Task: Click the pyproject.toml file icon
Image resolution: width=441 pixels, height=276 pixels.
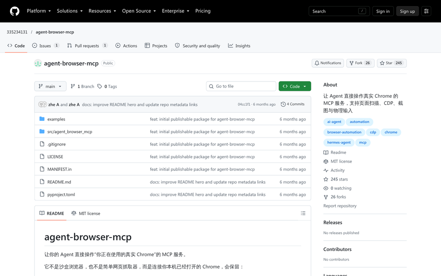Action: (x=42, y=194)
